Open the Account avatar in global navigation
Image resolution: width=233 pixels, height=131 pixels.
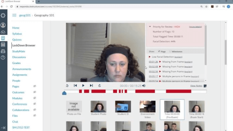3,25
